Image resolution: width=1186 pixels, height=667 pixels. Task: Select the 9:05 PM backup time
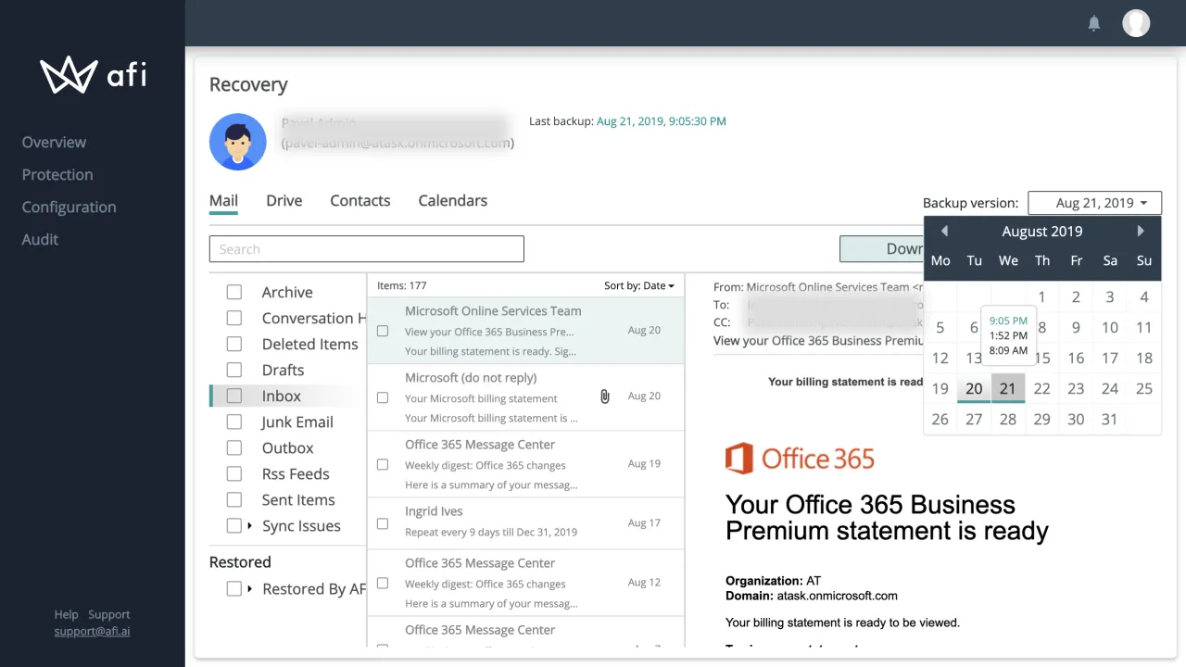(x=1007, y=321)
